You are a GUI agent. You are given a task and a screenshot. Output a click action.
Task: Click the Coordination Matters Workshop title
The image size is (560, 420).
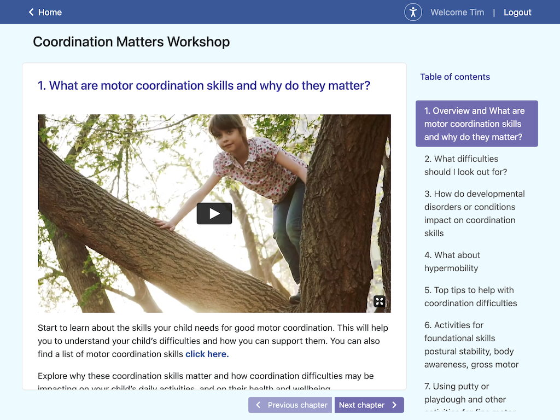point(131,42)
